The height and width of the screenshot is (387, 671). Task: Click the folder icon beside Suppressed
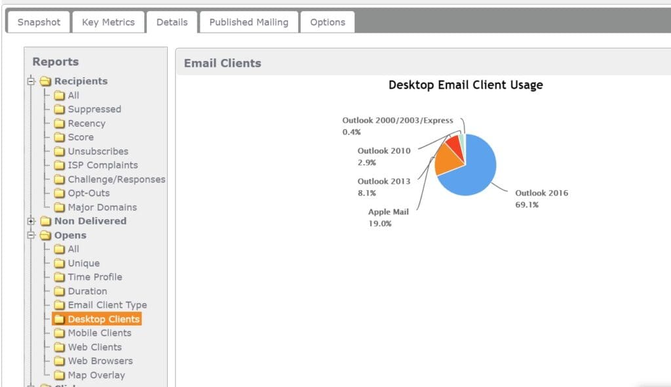tap(60, 110)
